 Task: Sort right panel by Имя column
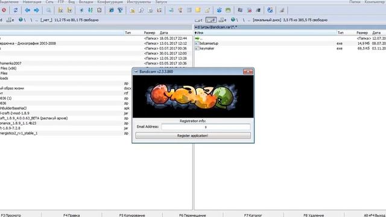(x=265, y=33)
